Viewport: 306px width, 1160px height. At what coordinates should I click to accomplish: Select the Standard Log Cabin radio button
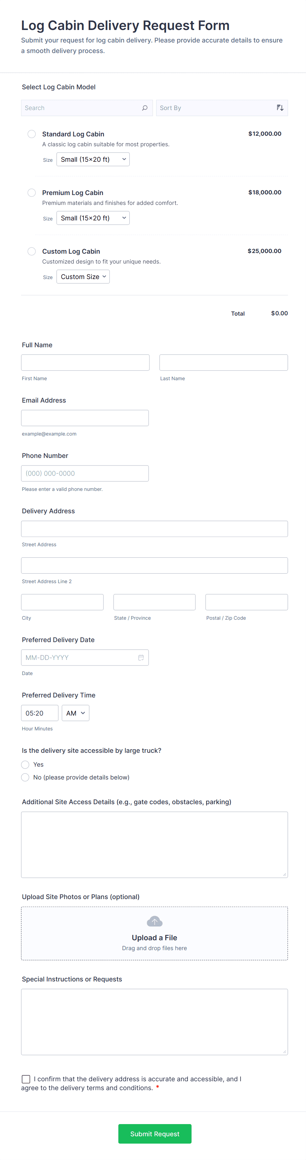(x=32, y=134)
